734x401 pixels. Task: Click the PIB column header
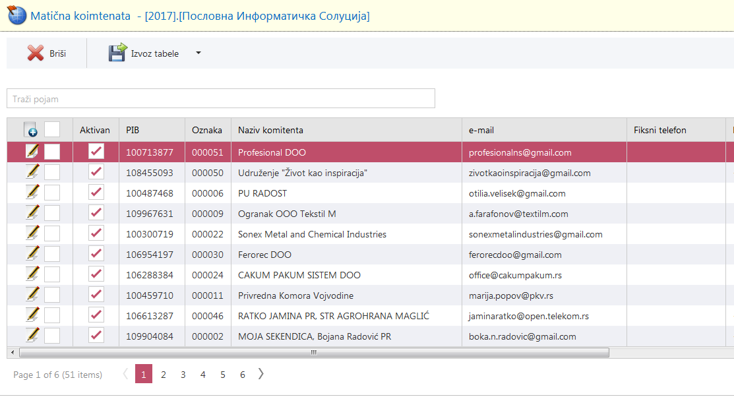(x=133, y=130)
